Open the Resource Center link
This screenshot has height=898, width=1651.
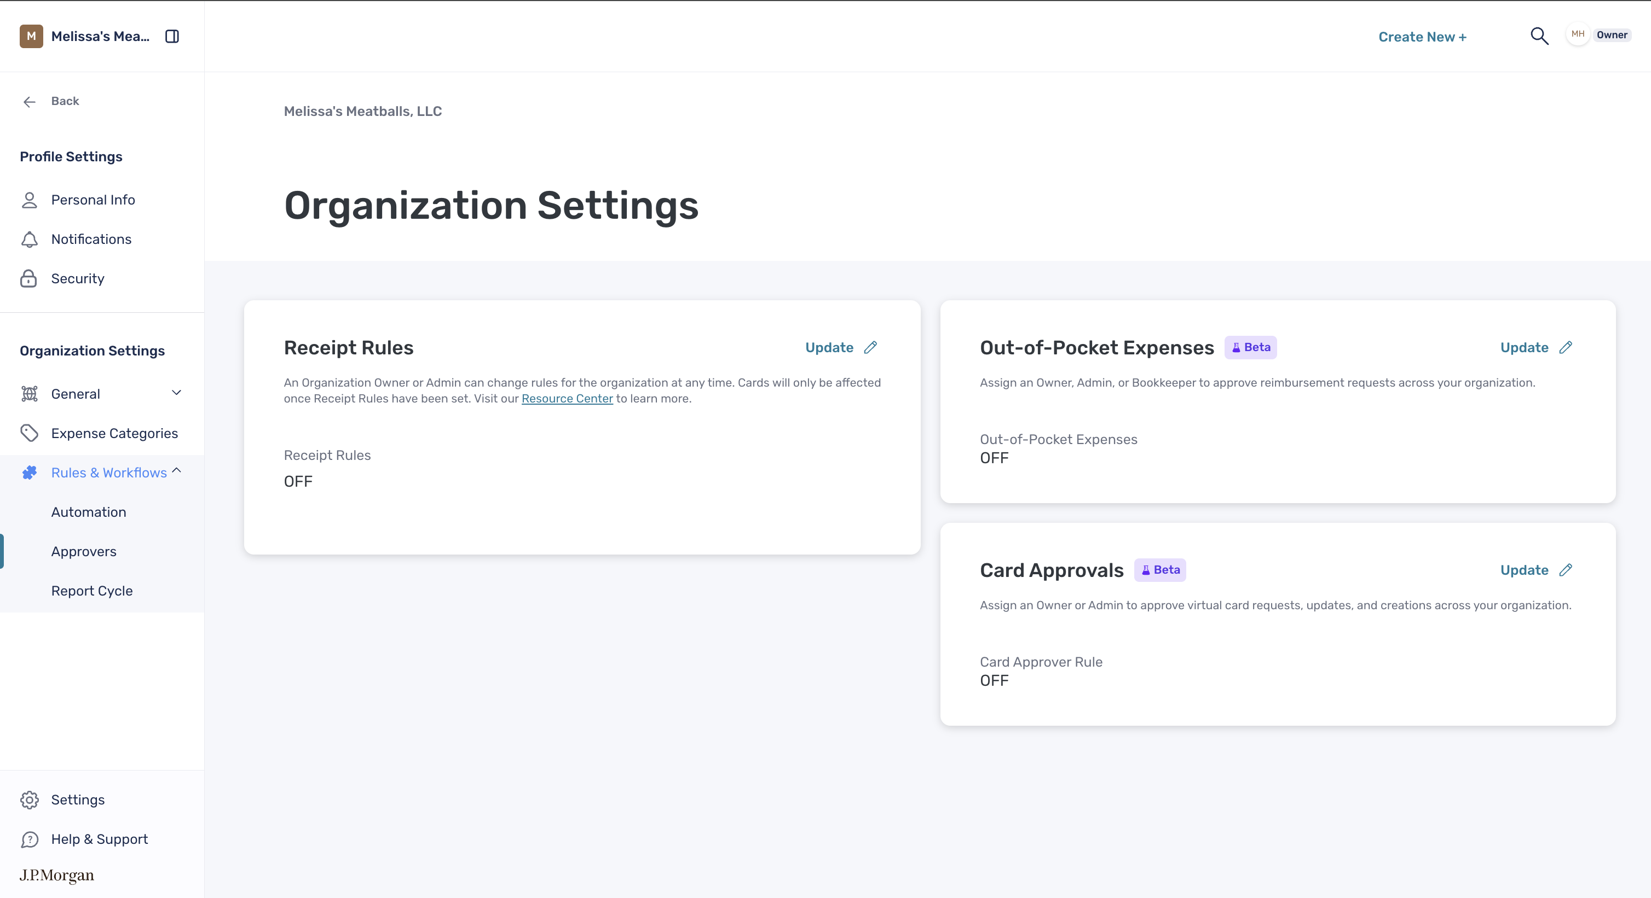click(567, 398)
